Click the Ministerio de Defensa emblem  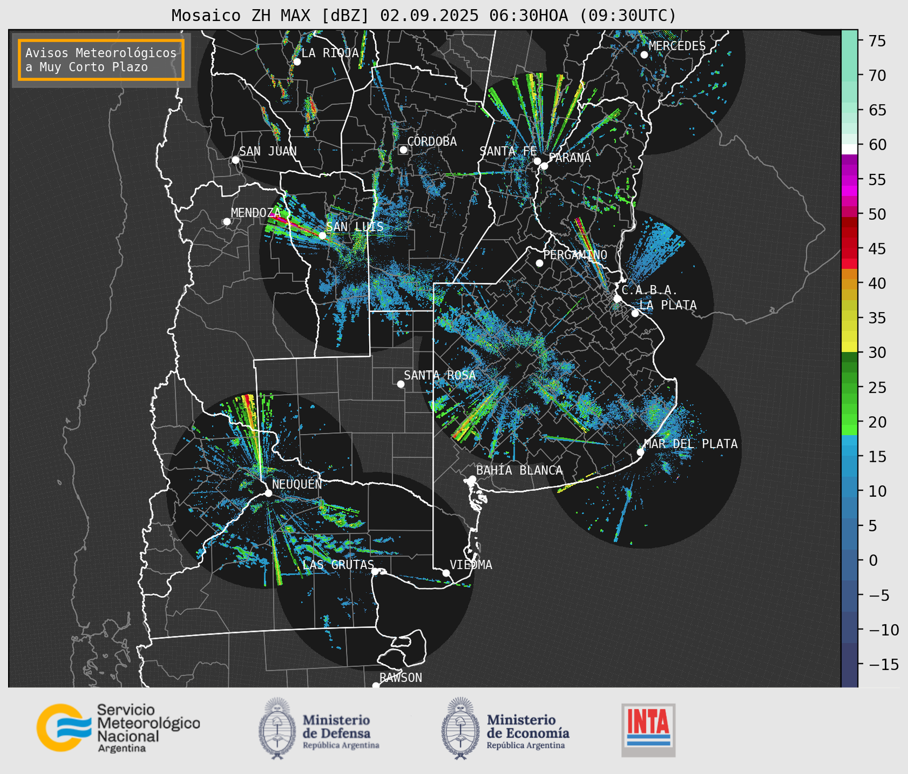point(277,728)
